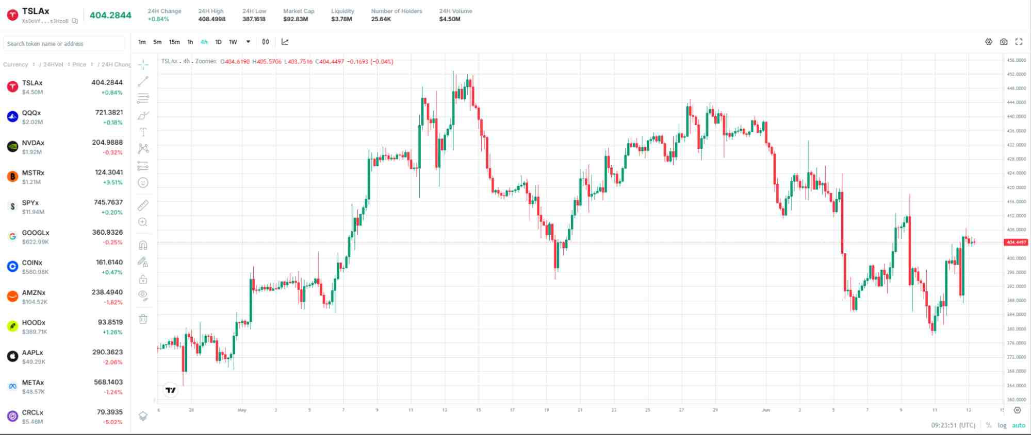Click the June label on time axis
The image size is (1031, 435).
(x=766, y=410)
